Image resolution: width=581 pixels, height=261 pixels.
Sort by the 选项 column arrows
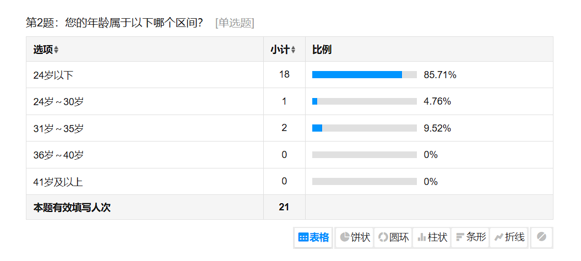pyautogui.click(x=56, y=50)
